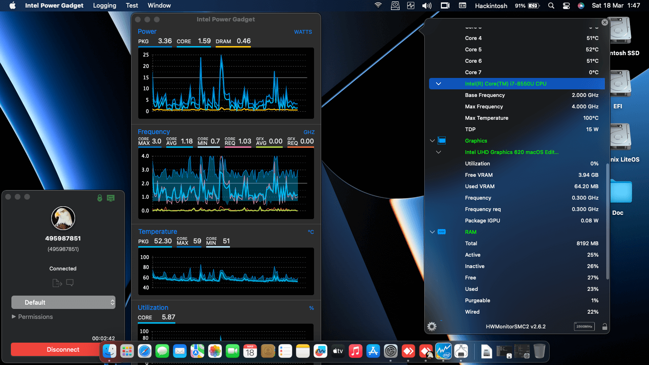Open Wi-Fi status in the menu bar
The width and height of the screenshot is (649, 365).
[x=378, y=6]
